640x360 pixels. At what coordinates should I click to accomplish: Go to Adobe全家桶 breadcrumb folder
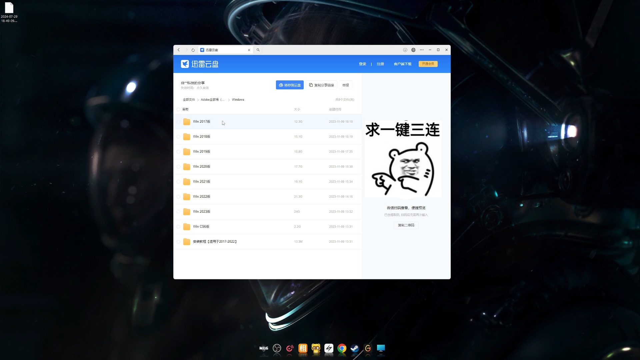(213, 100)
